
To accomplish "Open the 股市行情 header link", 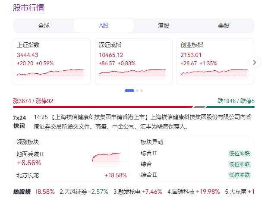I will (28, 8).
